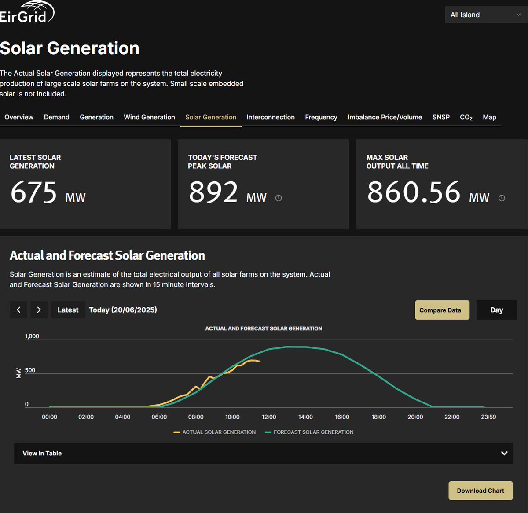Toggle Forecast Solar Generation legend entry
This screenshot has width=528, height=513.
(x=309, y=432)
